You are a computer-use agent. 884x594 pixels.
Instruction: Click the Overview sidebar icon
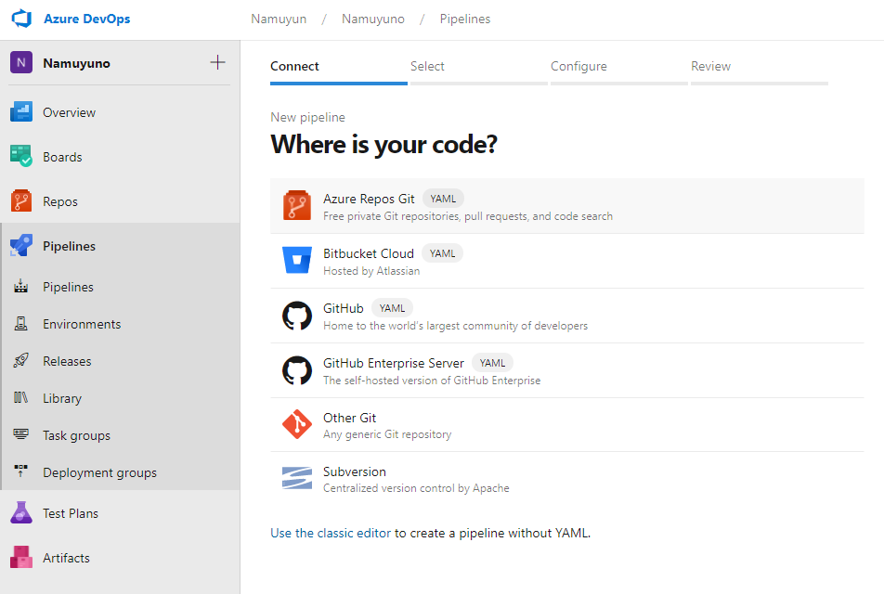21,112
